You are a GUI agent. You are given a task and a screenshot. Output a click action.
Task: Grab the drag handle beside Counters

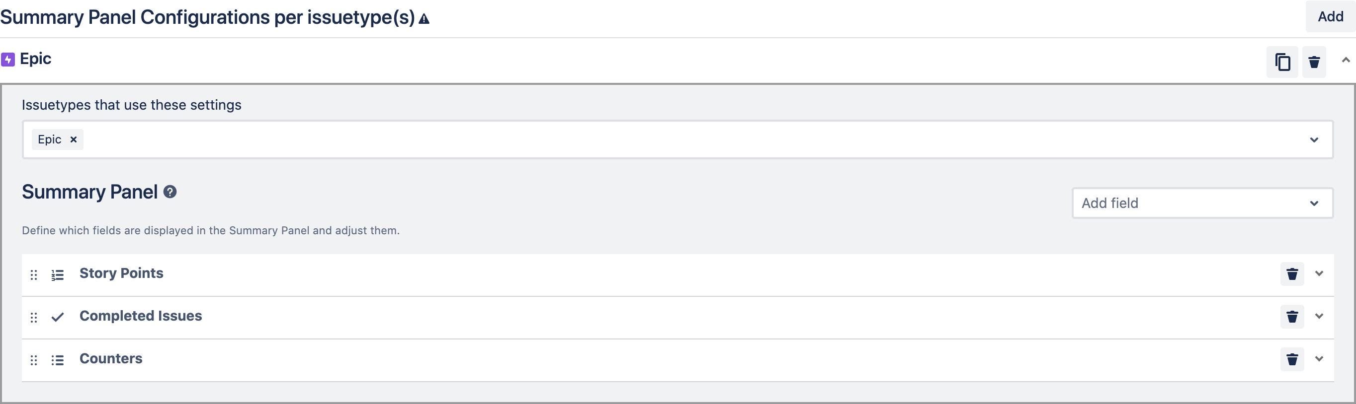(34, 360)
